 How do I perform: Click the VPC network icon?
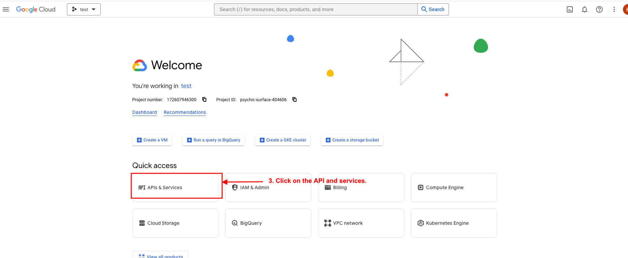coord(328,223)
